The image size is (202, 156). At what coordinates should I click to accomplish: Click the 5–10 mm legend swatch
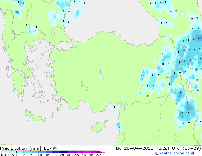point(35,152)
